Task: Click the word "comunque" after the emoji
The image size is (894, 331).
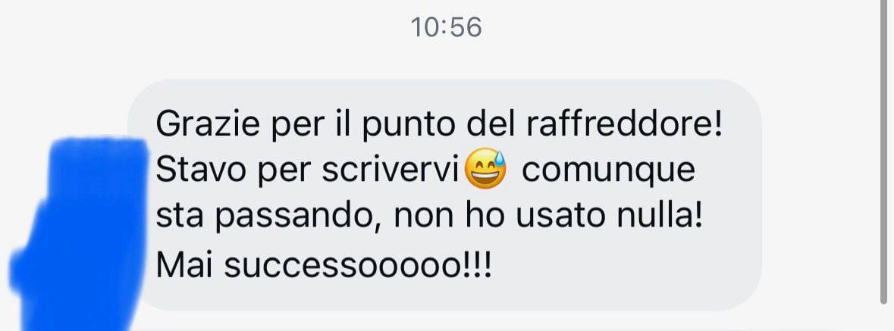Action: click(x=608, y=170)
